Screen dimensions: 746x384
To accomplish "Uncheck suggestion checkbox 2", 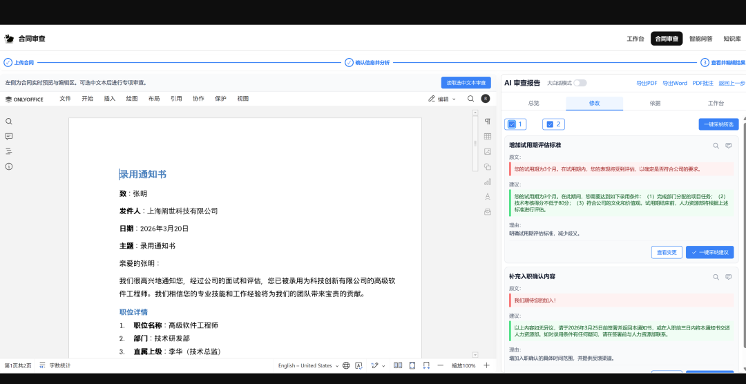I will (x=550, y=124).
